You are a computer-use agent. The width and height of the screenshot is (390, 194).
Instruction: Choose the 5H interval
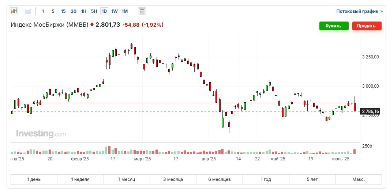pyautogui.click(x=94, y=11)
